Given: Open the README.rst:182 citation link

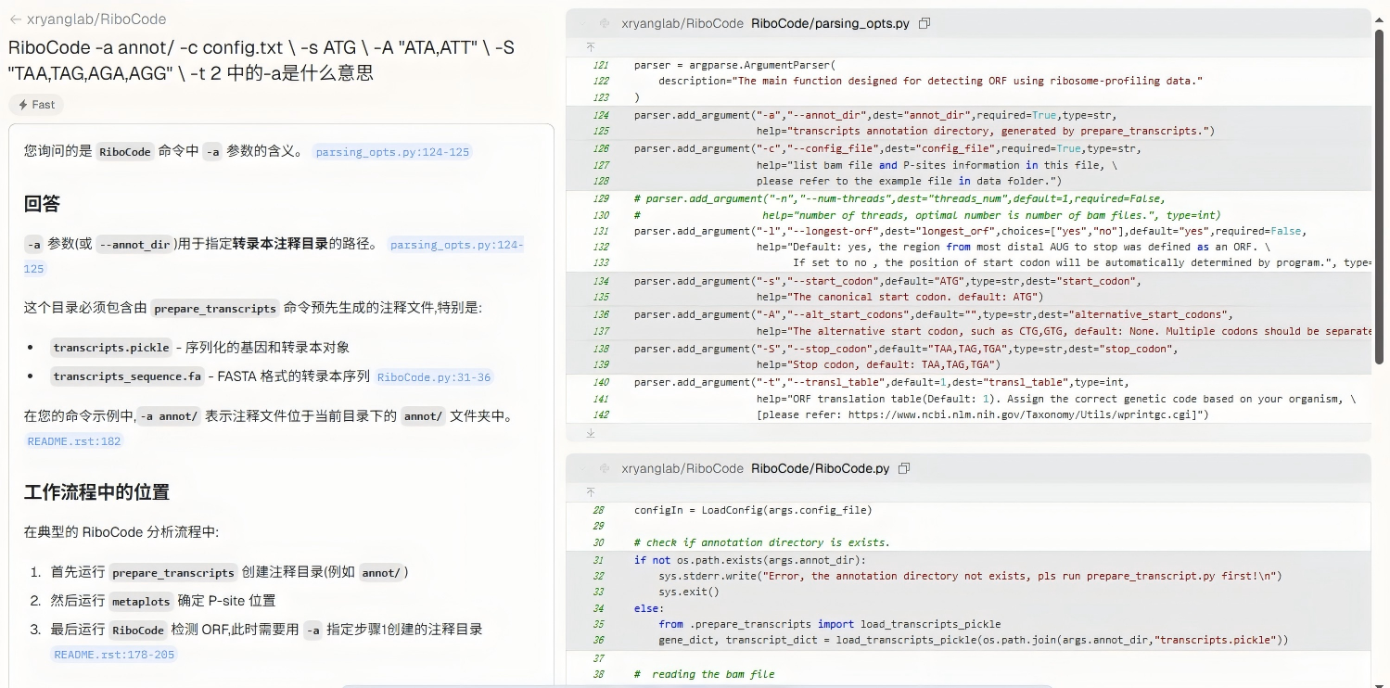Looking at the screenshot, I should (74, 441).
